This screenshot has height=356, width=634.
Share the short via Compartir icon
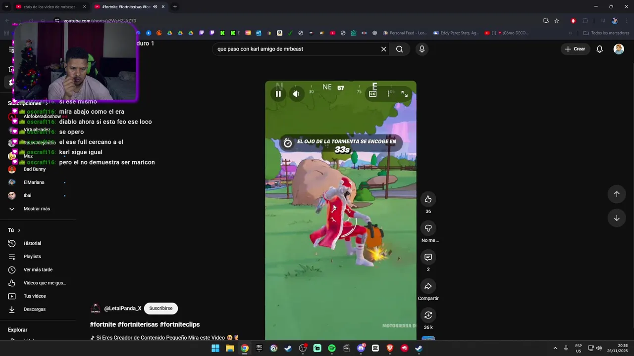[428, 286]
